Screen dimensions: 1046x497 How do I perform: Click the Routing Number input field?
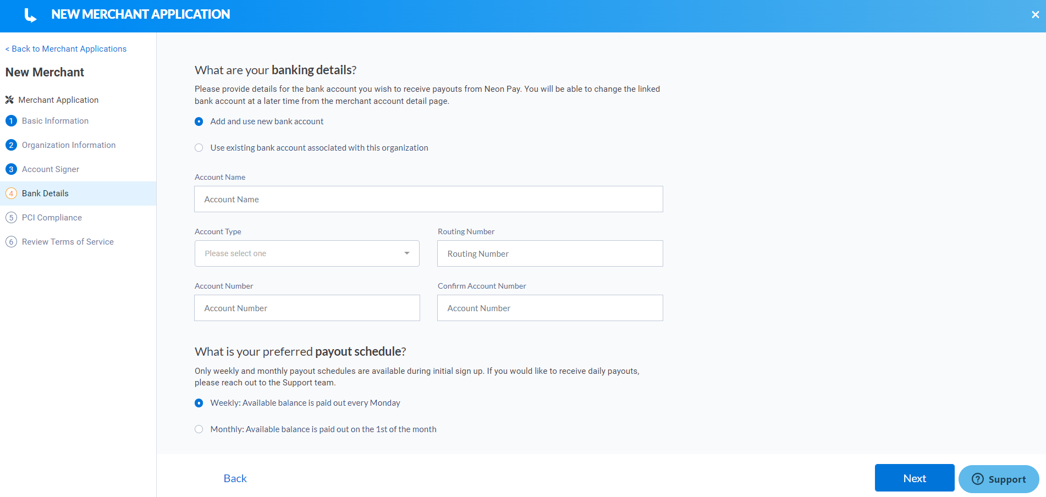[x=549, y=253]
